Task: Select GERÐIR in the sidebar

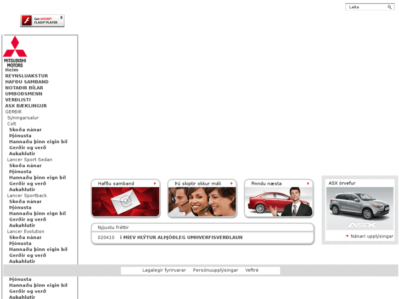Action: tap(14, 112)
